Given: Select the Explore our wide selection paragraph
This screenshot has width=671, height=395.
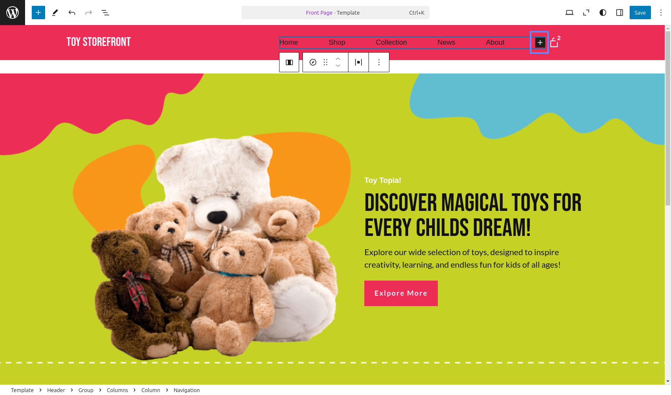Looking at the screenshot, I should (463, 258).
